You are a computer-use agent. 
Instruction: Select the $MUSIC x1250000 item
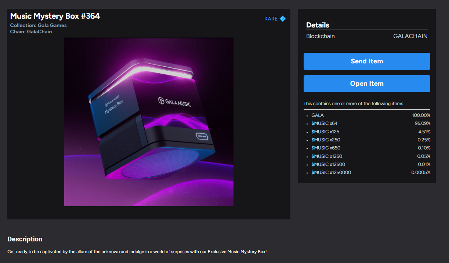[x=331, y=173]
